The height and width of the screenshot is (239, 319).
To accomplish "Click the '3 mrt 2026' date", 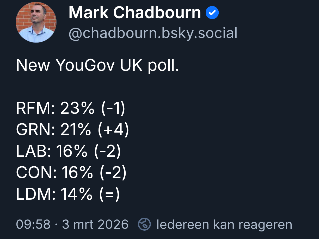I will coord(95,224).
